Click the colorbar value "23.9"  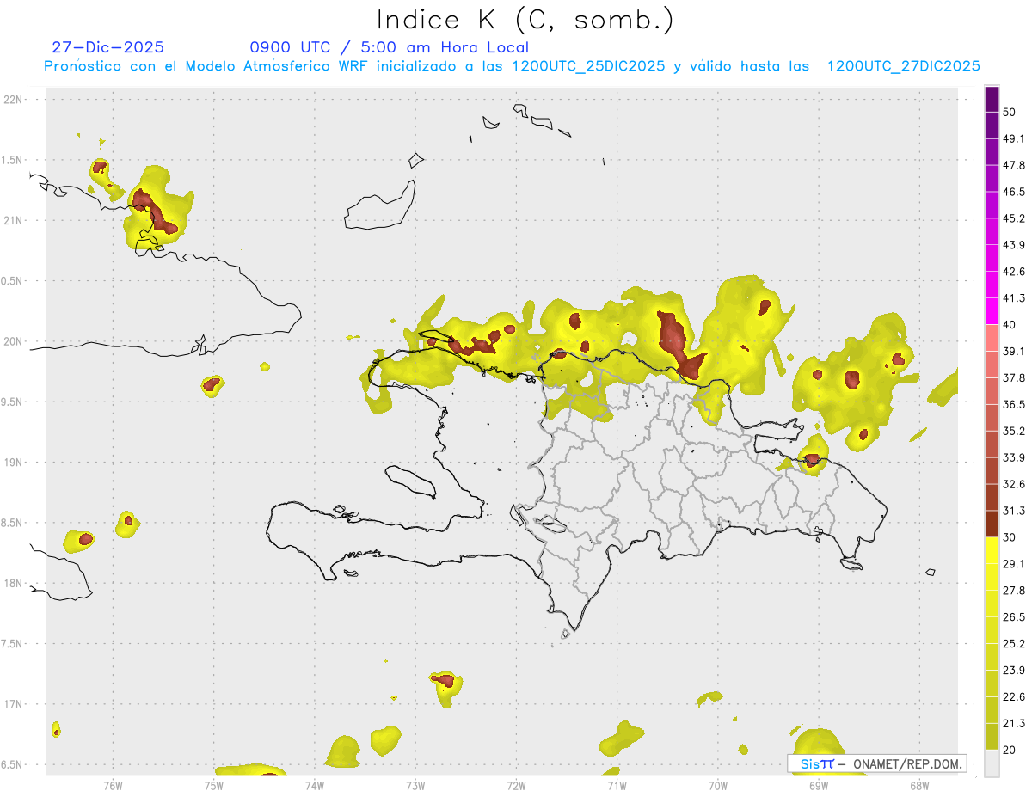(x=1014, y=671)
